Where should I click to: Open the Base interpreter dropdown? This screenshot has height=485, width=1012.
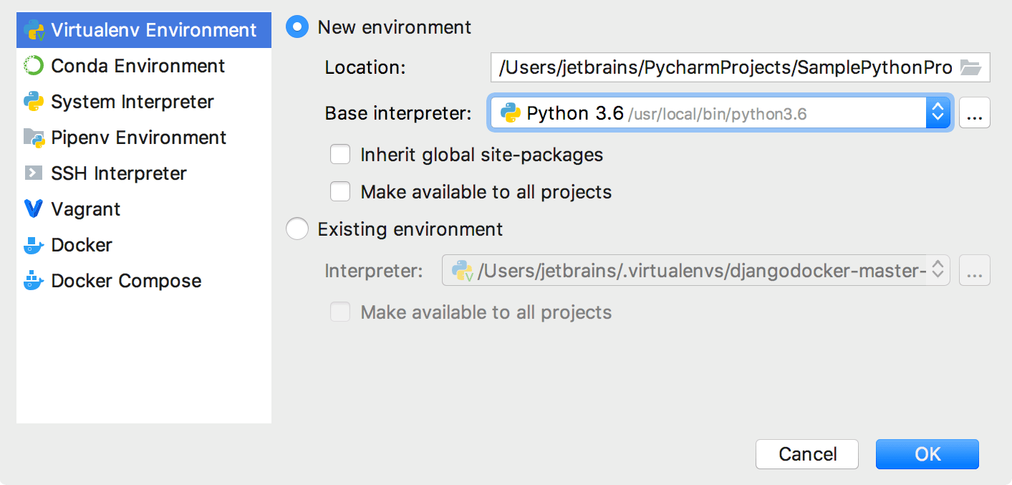point(938,112)
